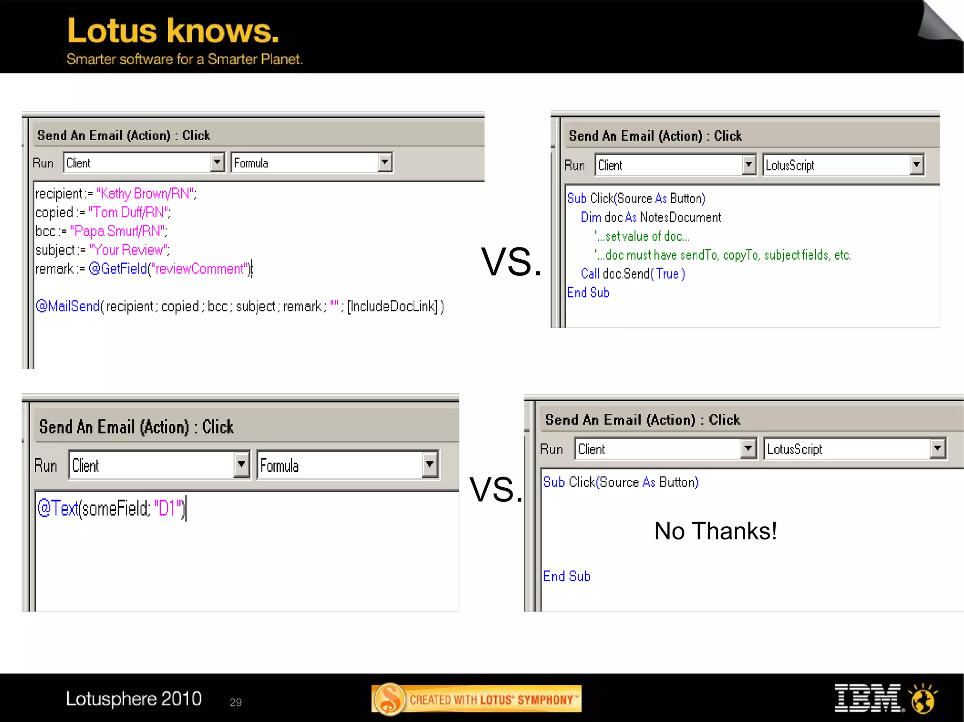Click the copied "Tom Duff/RN" code line
This screenshot has height=722, width=964.
[103, 212]
